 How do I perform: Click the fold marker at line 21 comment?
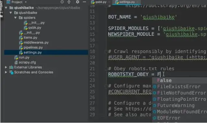(x=106, y=69)
